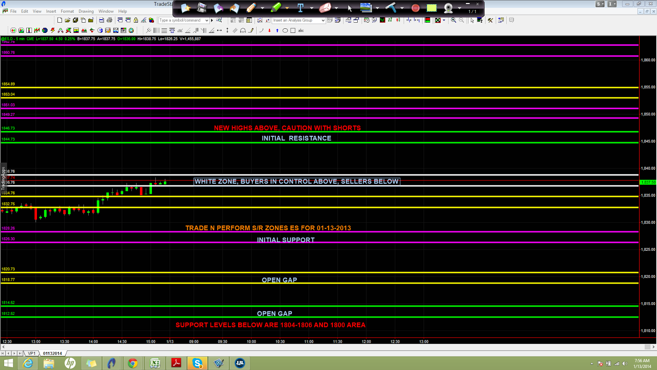Select the eraser tool on annotation bar
This screenshot has height=370, width=657.
tap(325, 8)
